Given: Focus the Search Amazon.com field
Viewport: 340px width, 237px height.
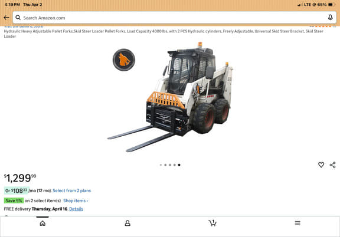Looking at the screenshot, I should point(175,18).
